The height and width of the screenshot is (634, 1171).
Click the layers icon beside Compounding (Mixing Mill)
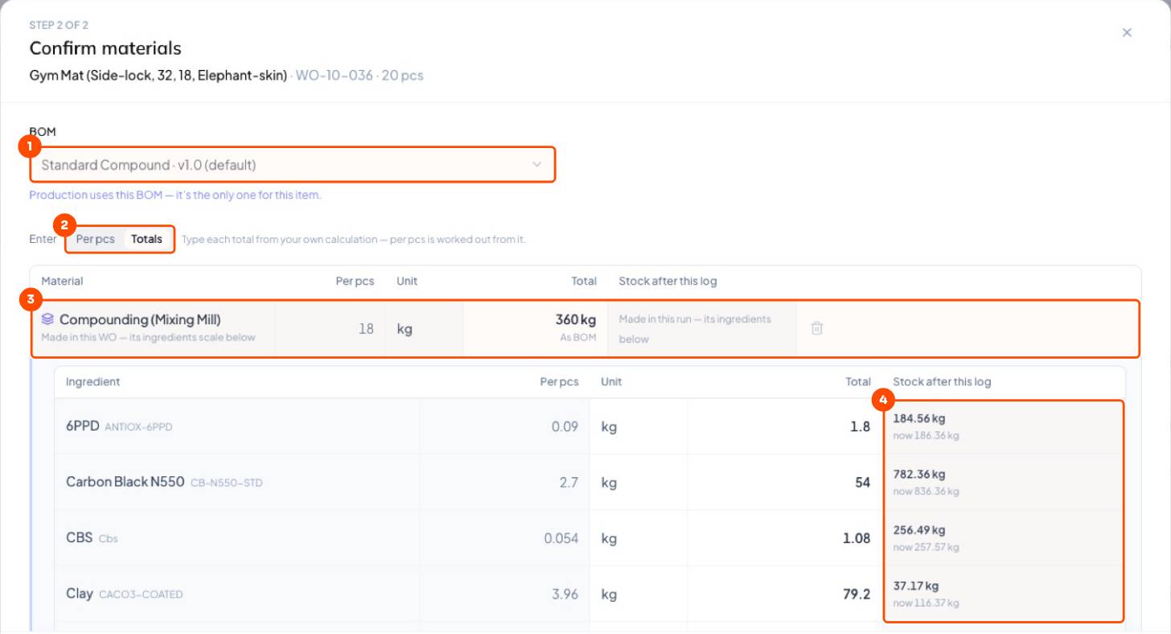click(47, 319)
